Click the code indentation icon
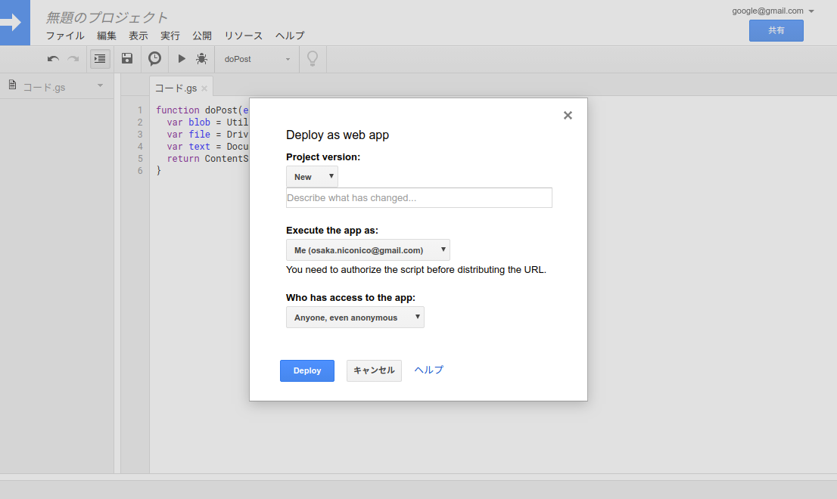This screenshot has height=499, width=837. [x=99, y=58]
